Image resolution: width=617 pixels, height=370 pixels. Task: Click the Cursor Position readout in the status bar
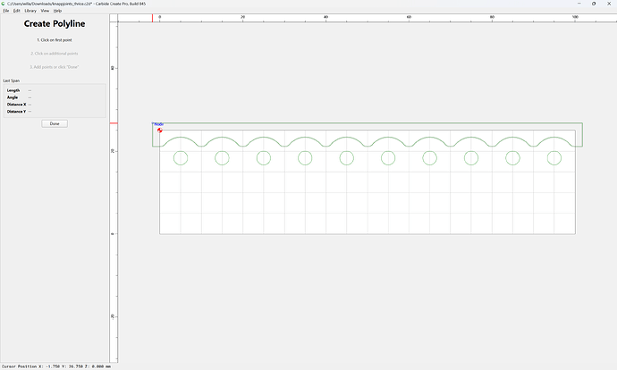click(56, 366)
